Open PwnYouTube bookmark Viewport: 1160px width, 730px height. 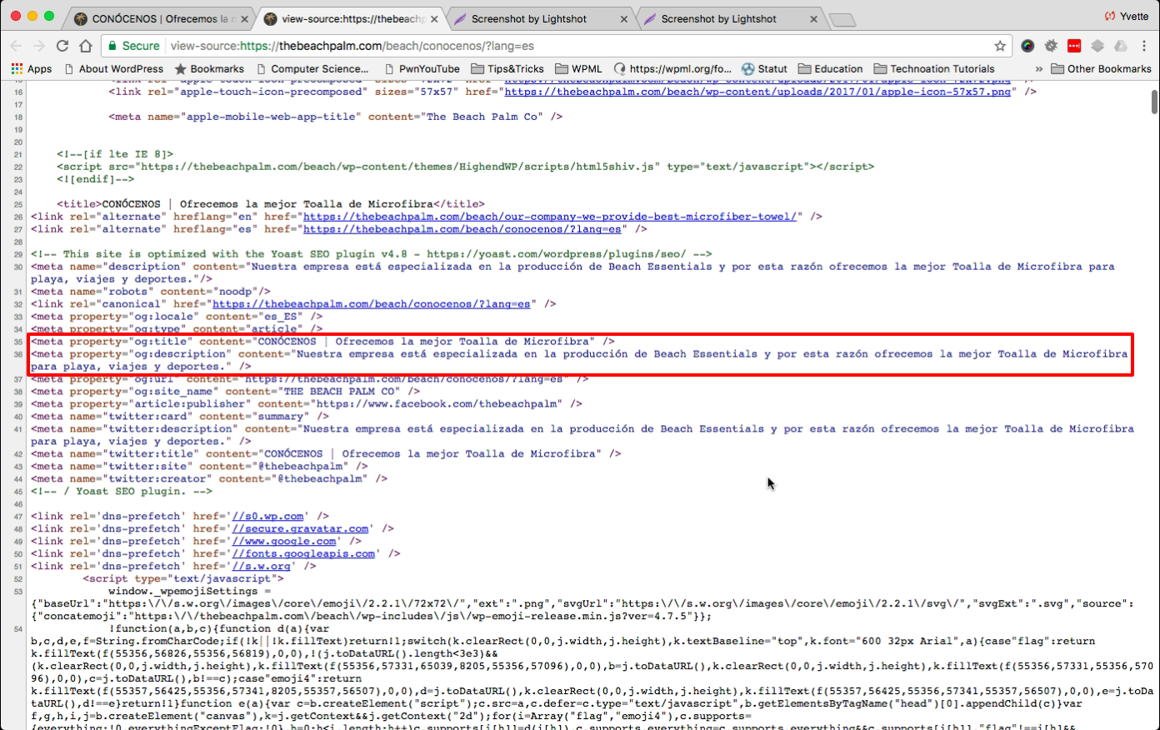coord(422,69)
